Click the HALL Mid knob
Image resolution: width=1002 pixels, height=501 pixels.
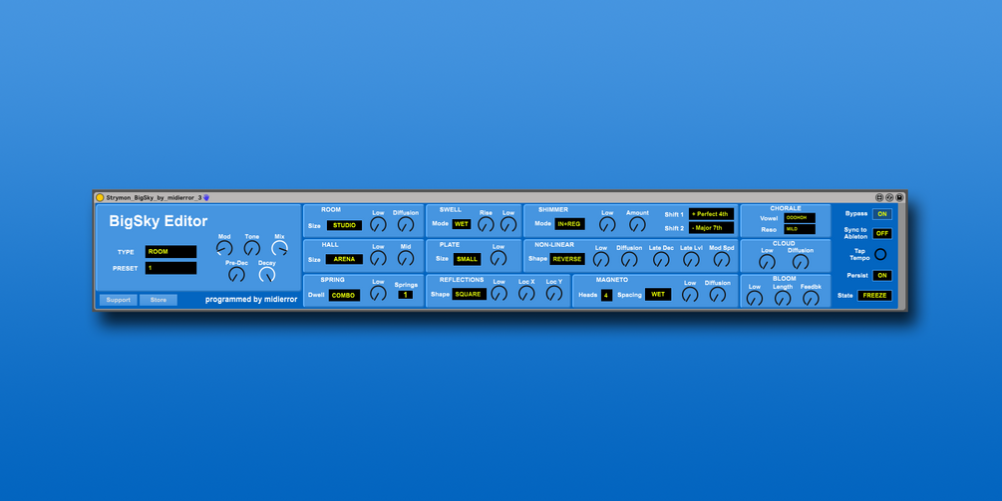tap(406, 258)
